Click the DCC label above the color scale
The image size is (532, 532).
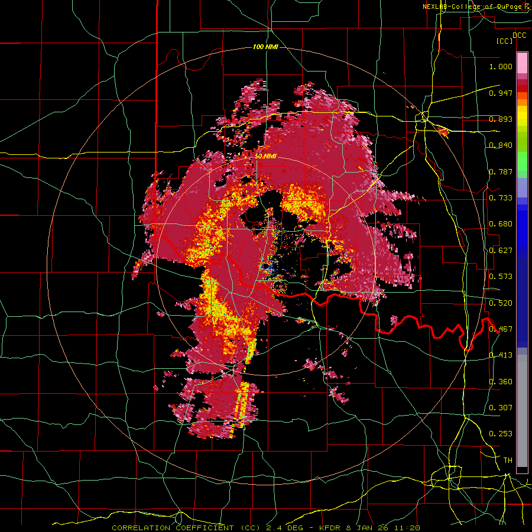519,35
